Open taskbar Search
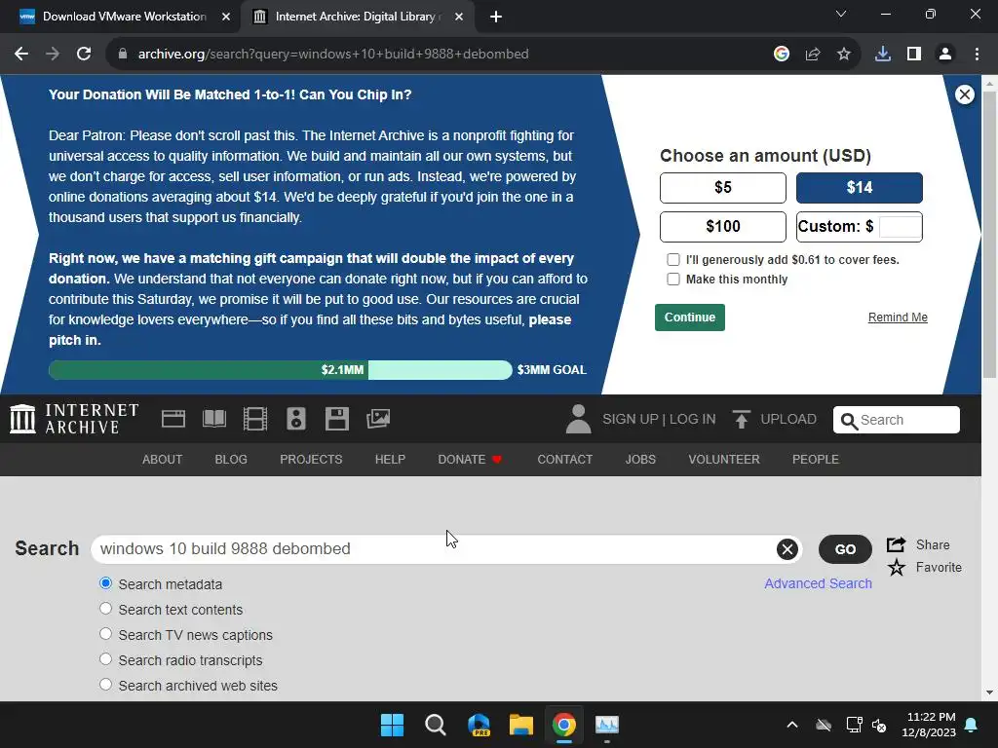Image resolution: width=998 pixels, height=748 pixels. pos(436,725)
